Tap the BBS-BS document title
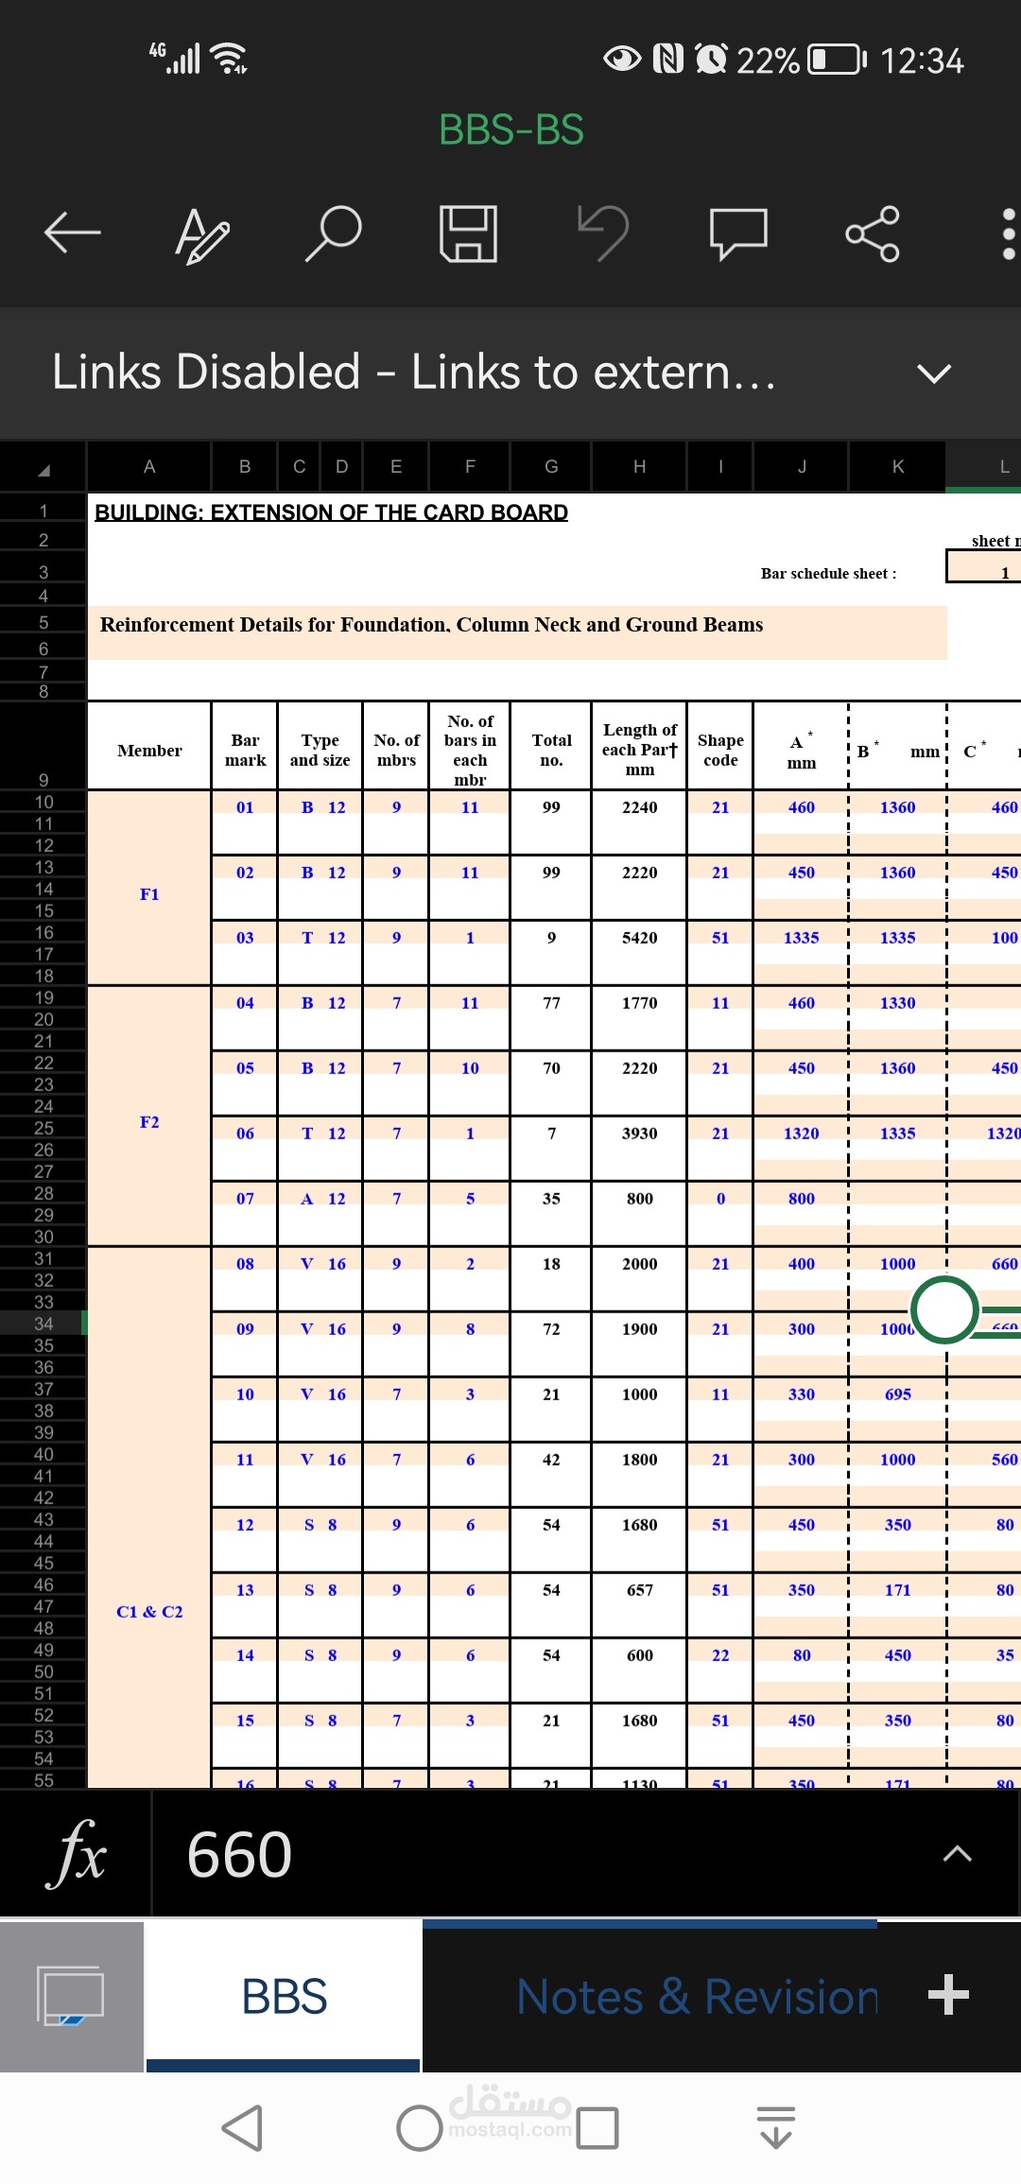Screen dimensions: 1021x2184 tap(511, 130)
